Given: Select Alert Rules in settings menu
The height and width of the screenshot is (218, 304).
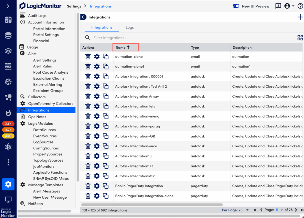Looking at the screenshot, I should pyautogui.click(x=42, y=66).
